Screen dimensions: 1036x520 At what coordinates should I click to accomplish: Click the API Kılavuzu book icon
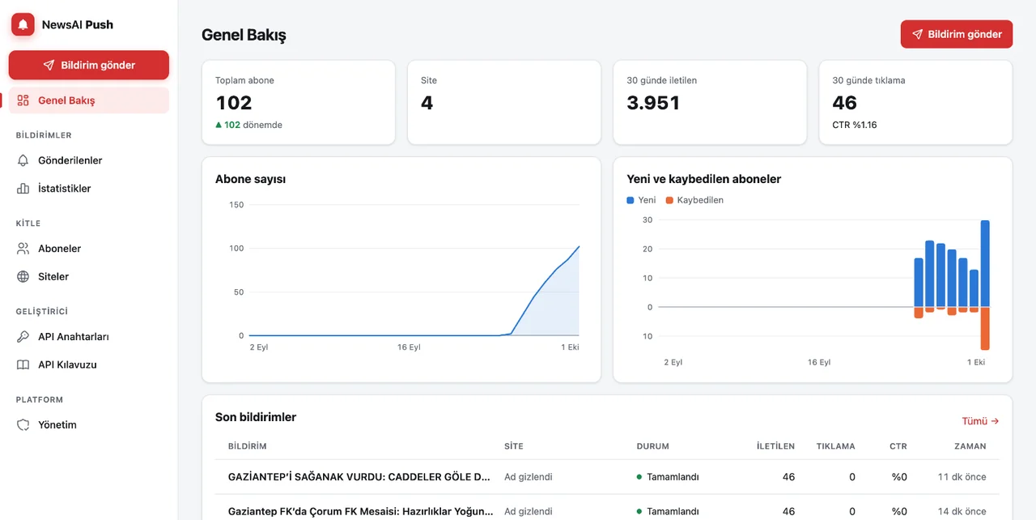23,364
